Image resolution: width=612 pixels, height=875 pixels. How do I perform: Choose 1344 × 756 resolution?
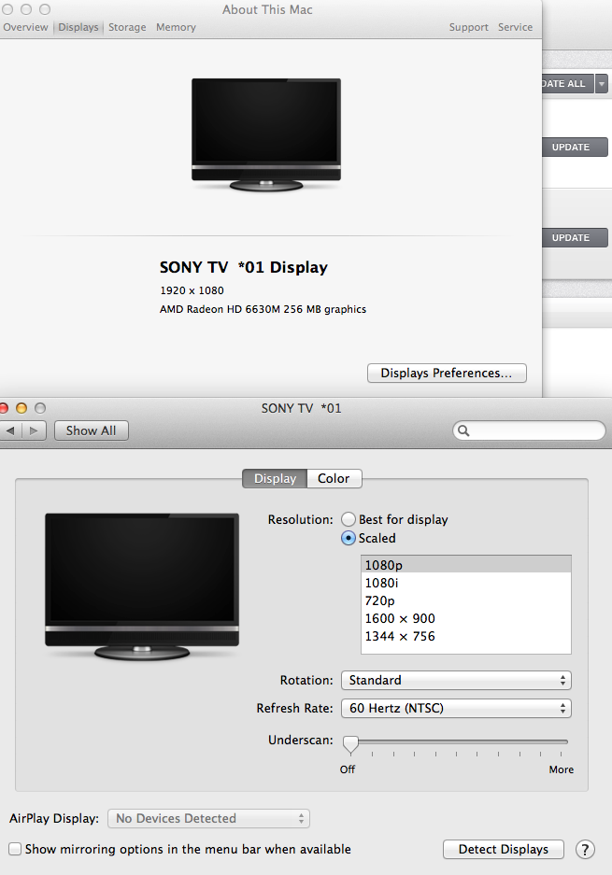pos(466,637)
